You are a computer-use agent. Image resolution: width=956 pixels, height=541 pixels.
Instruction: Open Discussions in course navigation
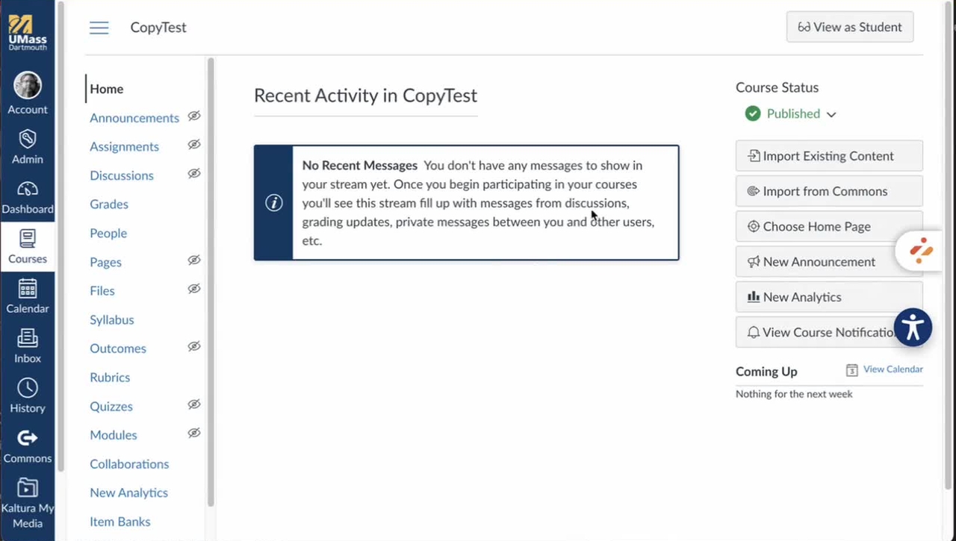122,175
